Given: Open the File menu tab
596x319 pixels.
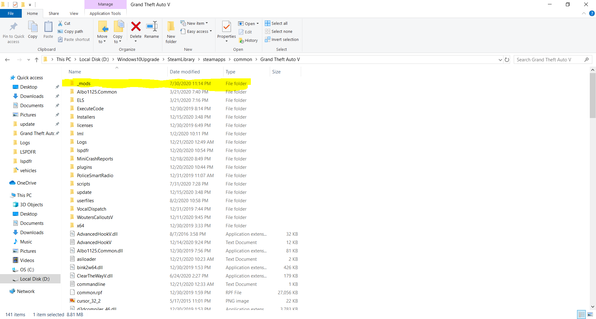Looking at the screenshot, I should click(11, 14).
